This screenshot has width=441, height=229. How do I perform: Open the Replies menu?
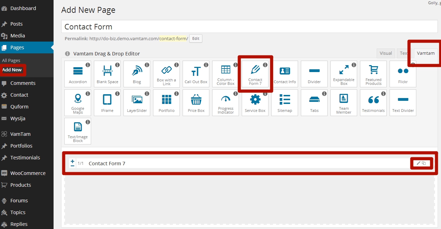click(x=27, y=224)
